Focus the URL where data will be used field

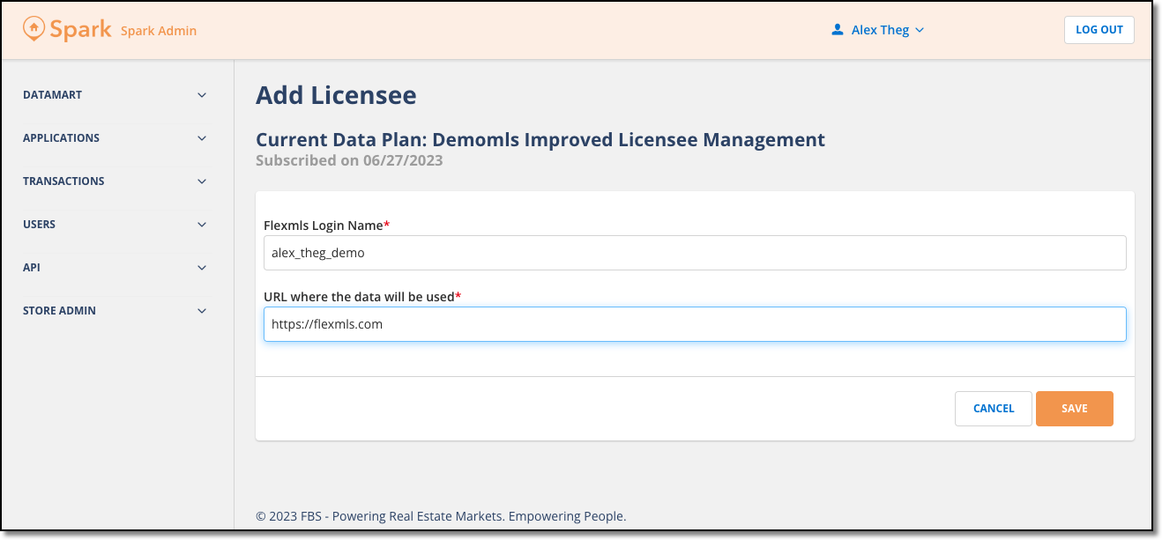695,324
